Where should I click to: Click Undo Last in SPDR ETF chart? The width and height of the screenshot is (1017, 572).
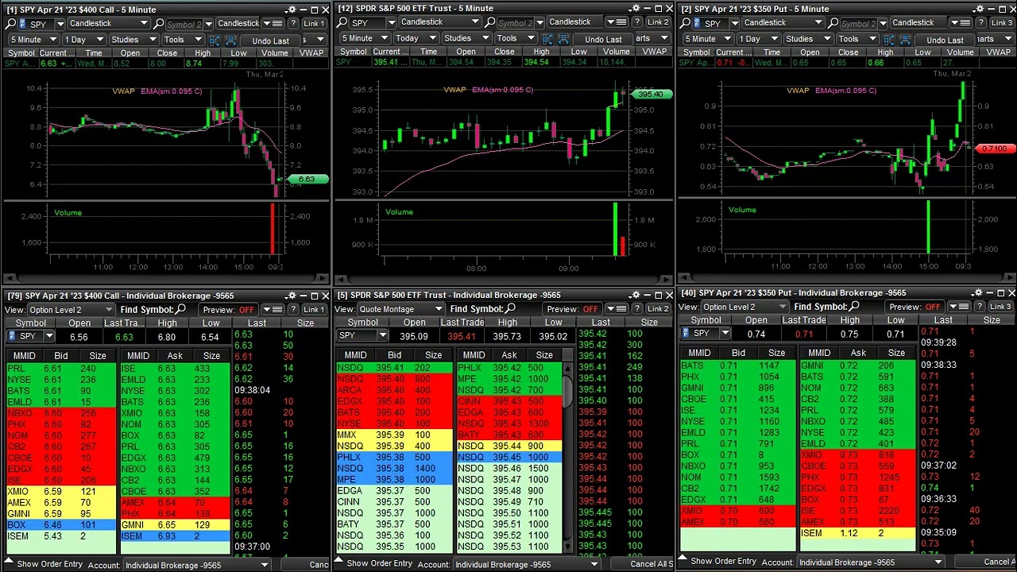603,38
